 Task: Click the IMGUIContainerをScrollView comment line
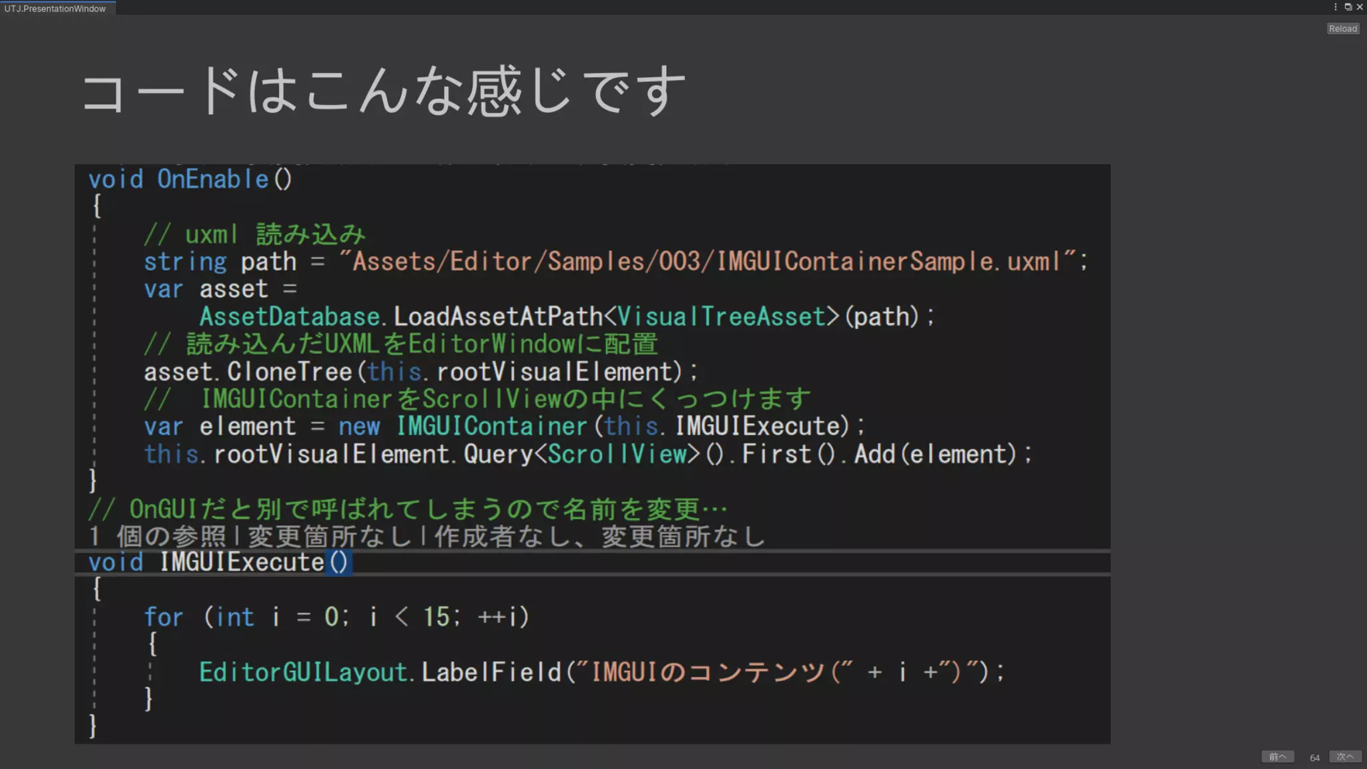[x=477, y=399]
